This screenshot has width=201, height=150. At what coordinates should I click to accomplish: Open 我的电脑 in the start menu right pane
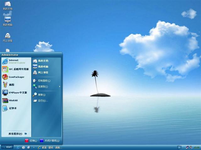pyautogui.click(x=46, y=67)
